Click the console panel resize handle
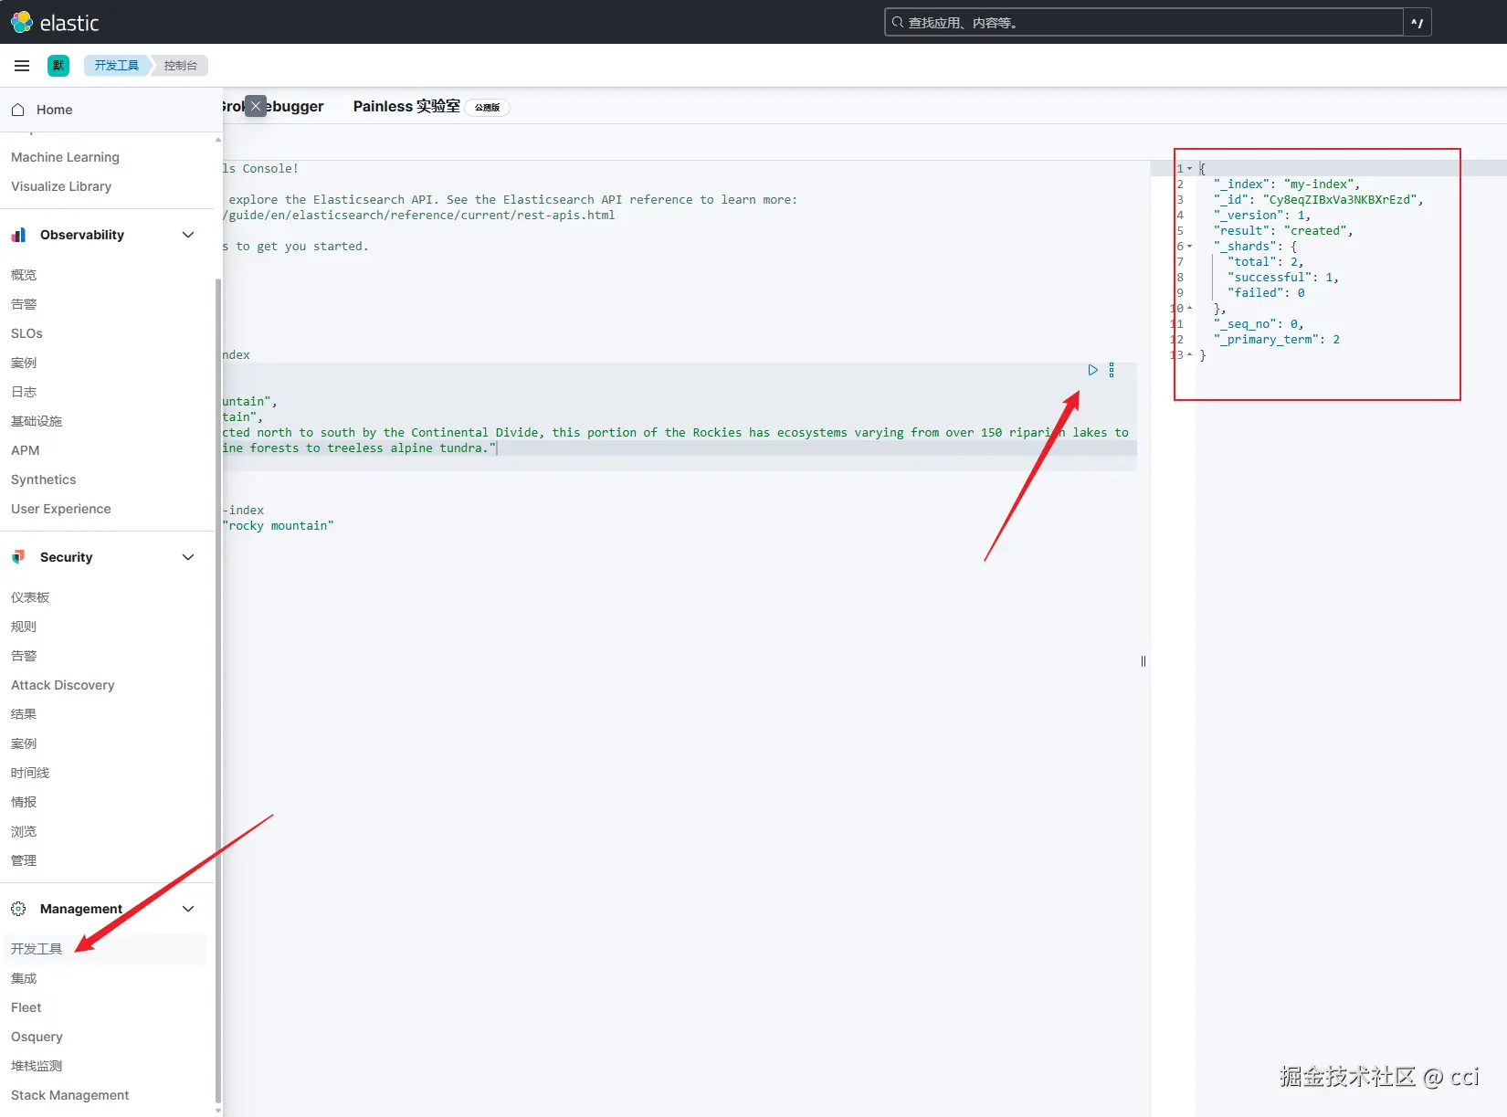 (x=1143, y=661)
